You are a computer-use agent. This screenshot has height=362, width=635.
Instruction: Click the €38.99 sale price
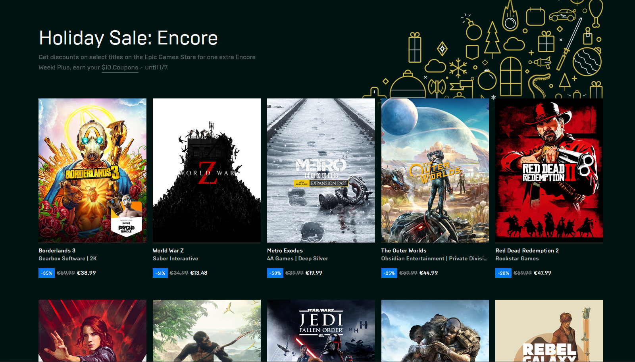pyautogui.click(x=86, y=273)
